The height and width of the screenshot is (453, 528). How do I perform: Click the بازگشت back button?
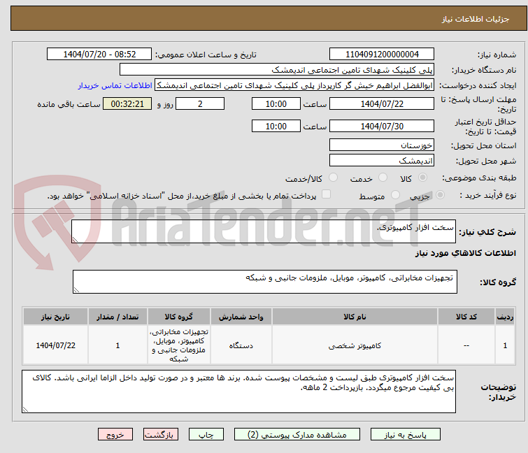(161, 435)
